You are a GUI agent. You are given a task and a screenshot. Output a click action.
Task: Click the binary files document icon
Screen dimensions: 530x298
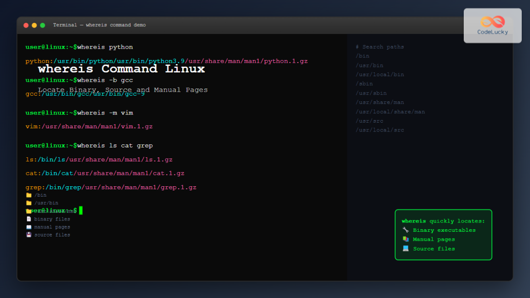[x=28, y=218]
